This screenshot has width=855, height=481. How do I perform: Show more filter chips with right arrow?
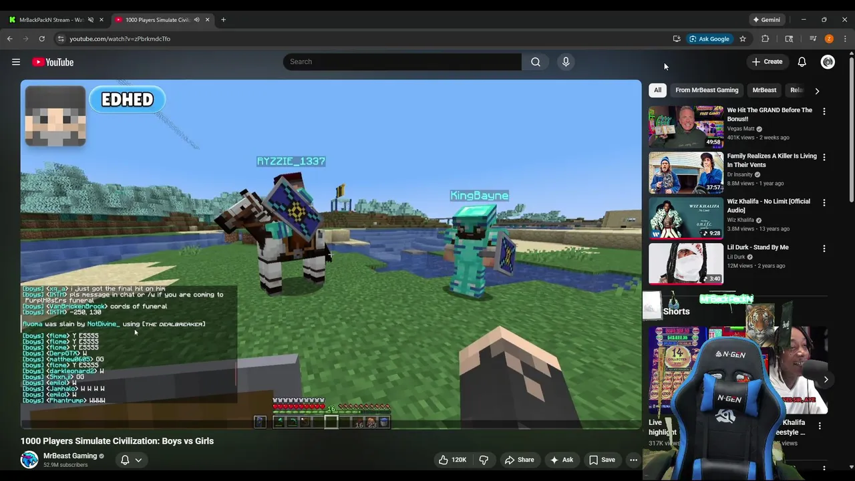tap(816, 90)
